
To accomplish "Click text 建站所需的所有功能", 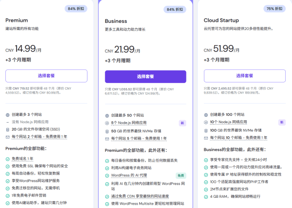I will [22, 29].
